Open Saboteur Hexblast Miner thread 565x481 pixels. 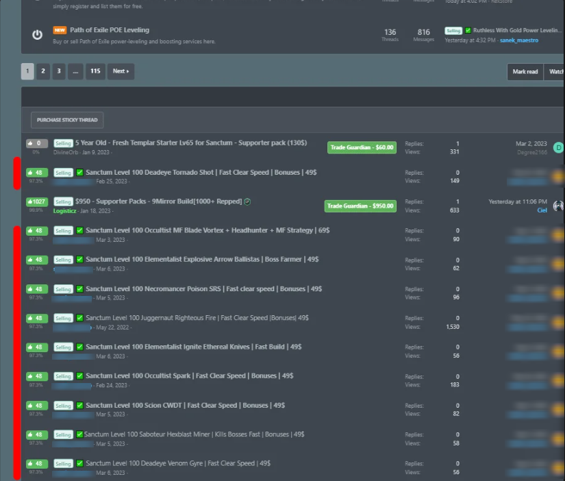[194, 434]
